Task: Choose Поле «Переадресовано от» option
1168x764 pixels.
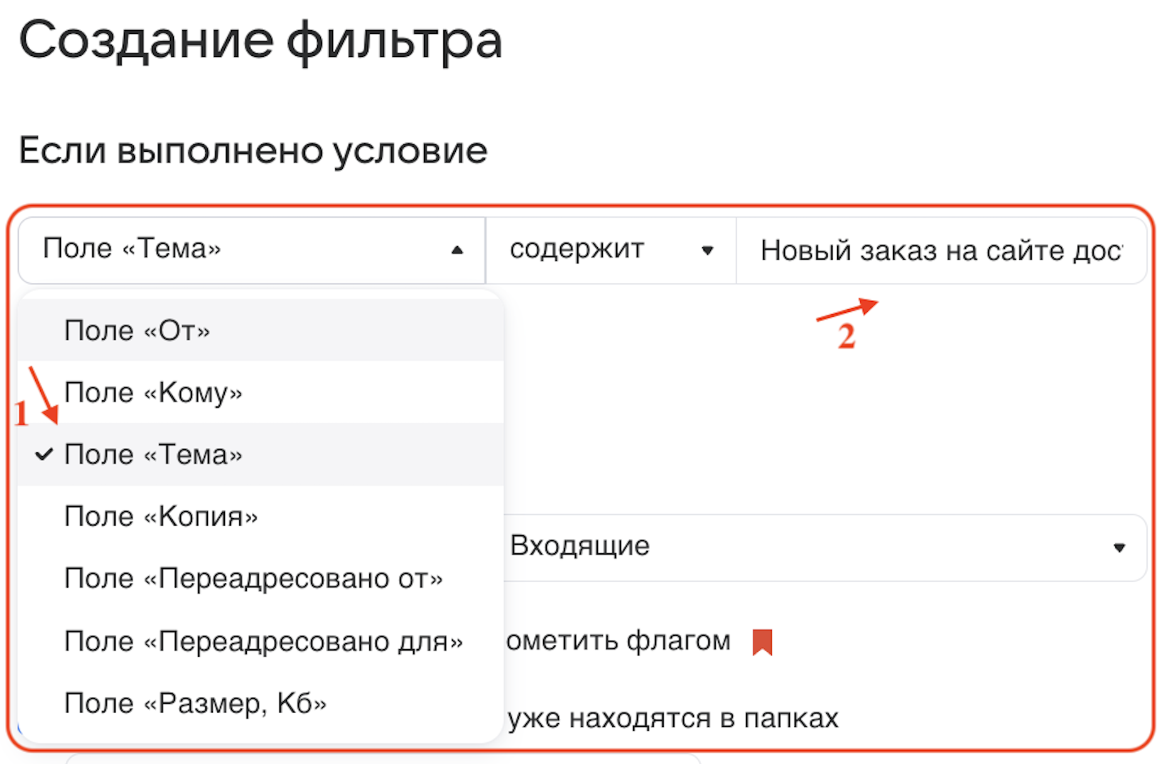Action: tap(253, 578)
